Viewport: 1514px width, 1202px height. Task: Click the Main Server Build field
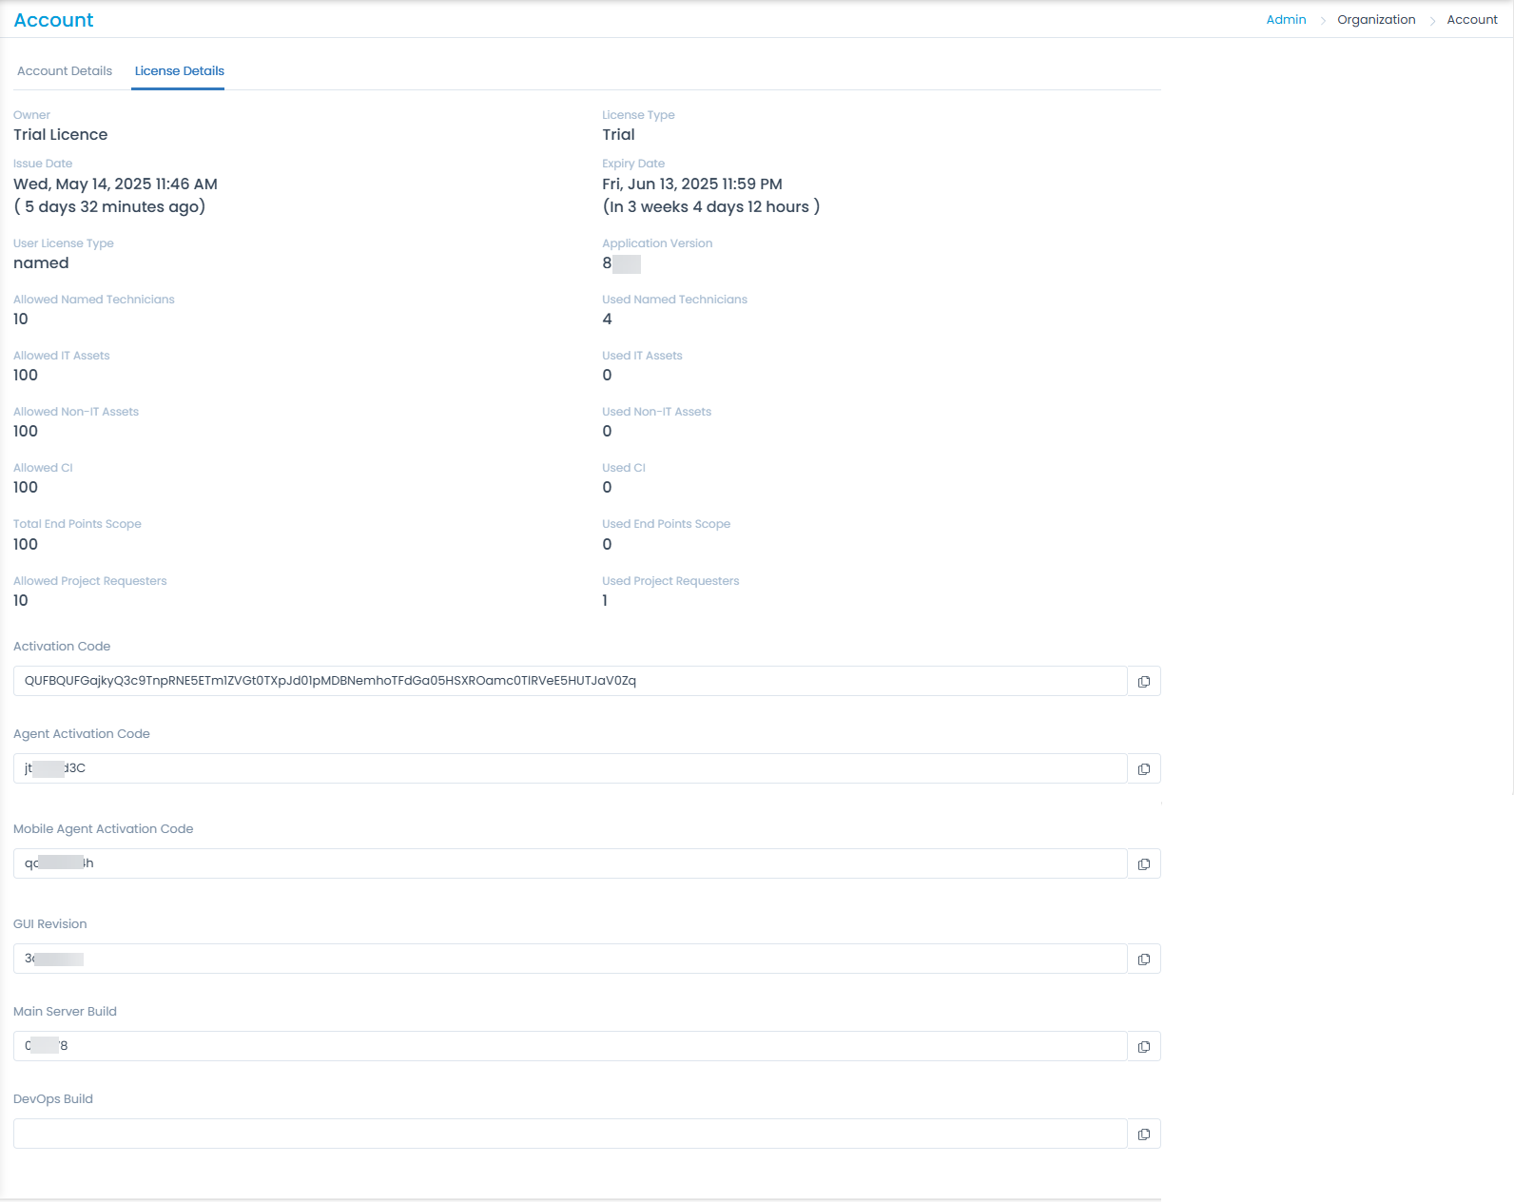pos(571,1046)
